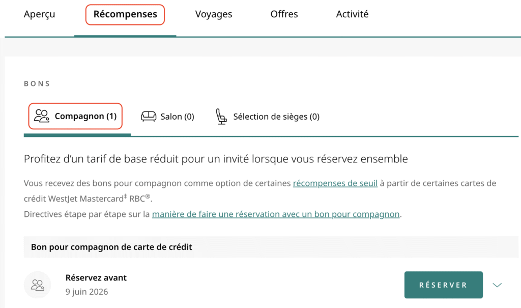
Task: Show Sélection de sièges (0) vouchers
Action: 276,117
